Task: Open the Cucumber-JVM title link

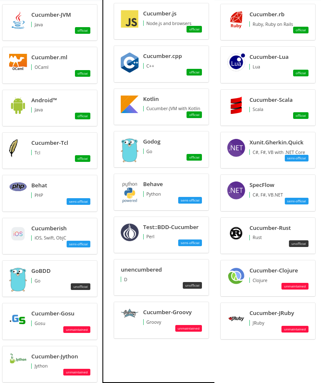Action: [x=51, y=15]
